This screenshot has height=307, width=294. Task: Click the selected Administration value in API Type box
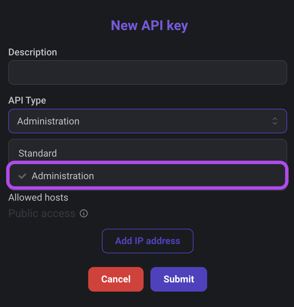[x=48, y=121]
